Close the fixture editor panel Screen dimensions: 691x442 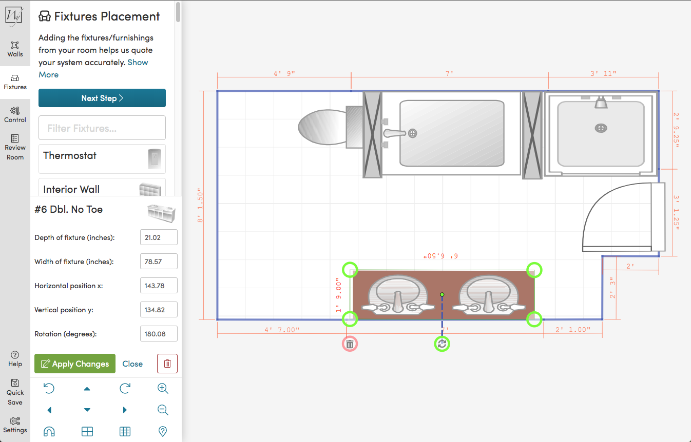tap(132, 364)
